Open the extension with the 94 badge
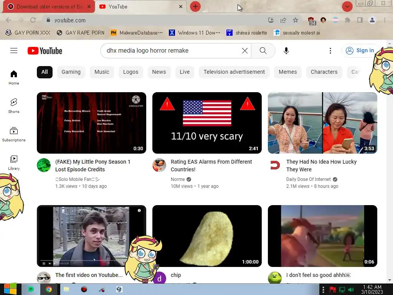Image resolution: width=393 pixels, height=295 pixels. click(311, 21)
